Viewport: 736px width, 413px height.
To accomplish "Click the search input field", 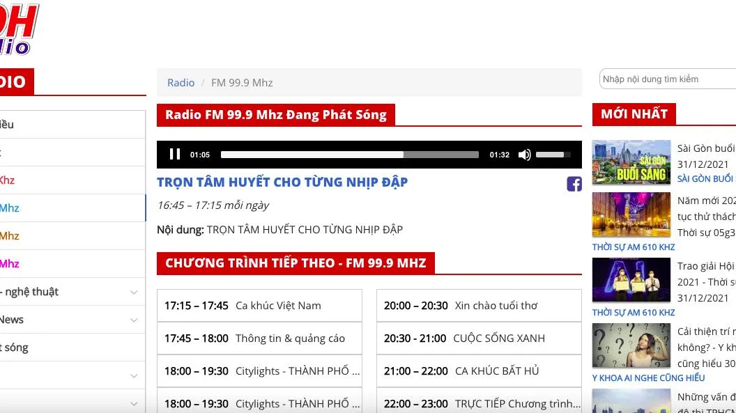I will click(669, 79).
